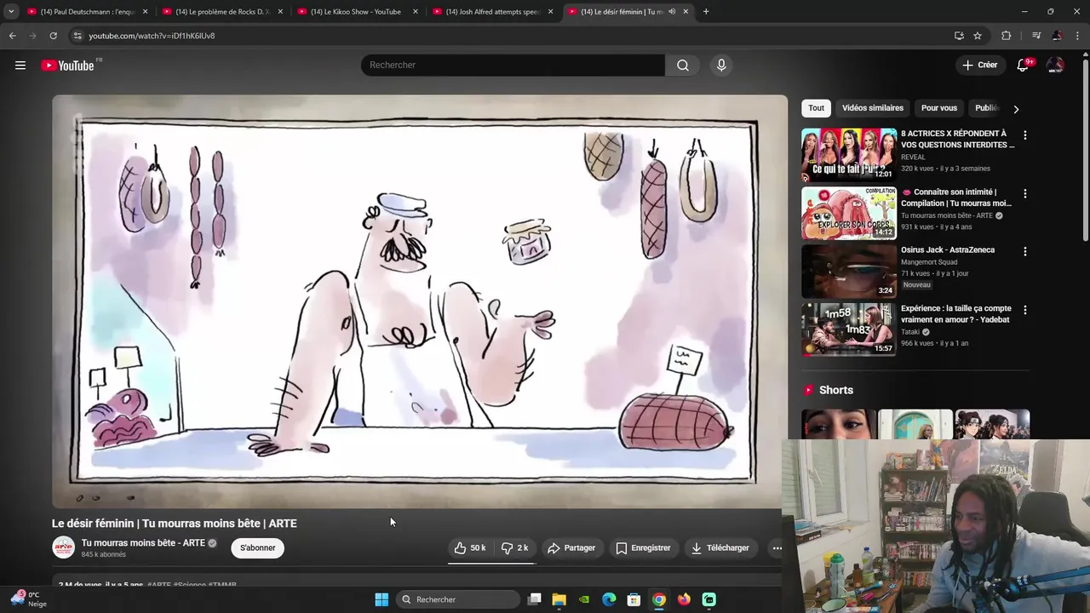Dislike the video with the thumbs down
1090x613 pixels.
514,548
